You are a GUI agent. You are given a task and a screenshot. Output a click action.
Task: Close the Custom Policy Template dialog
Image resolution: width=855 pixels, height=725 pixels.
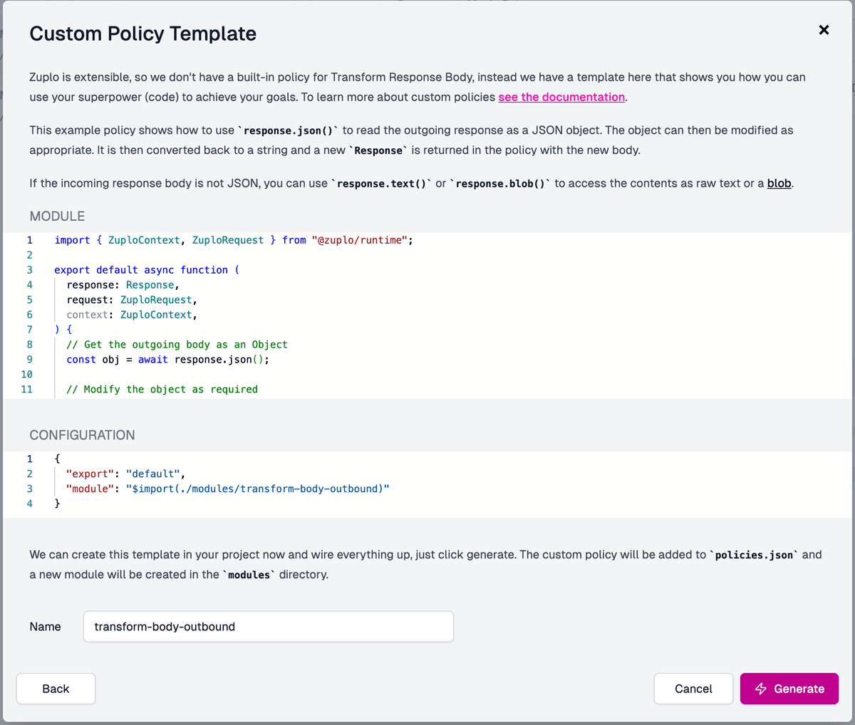[x=824, y=30]
